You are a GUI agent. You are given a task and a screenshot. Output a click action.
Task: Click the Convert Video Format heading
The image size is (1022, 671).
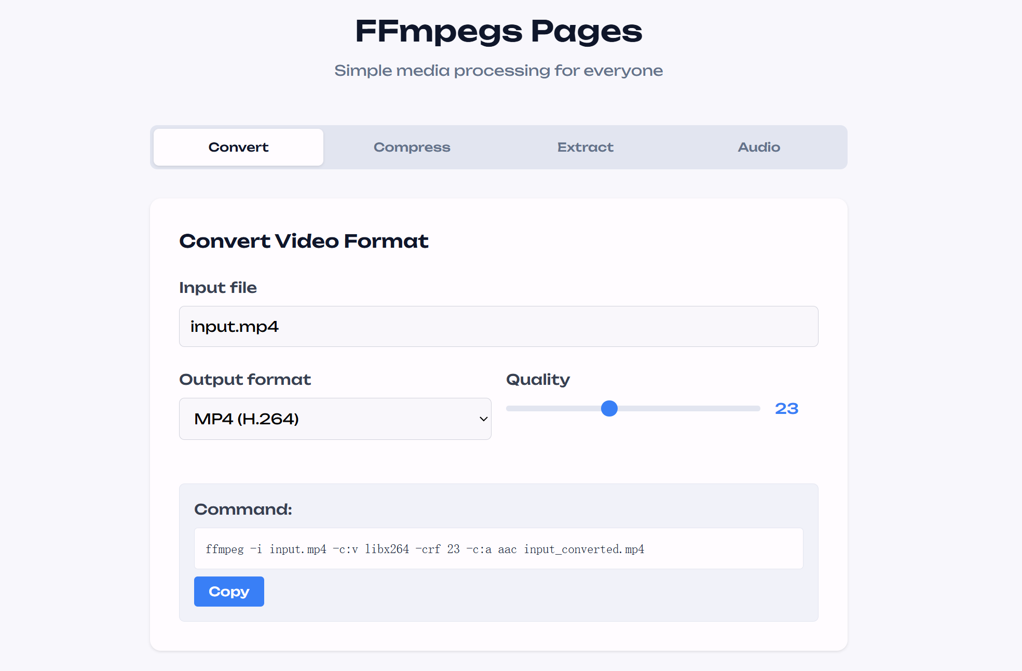point(304,241)
